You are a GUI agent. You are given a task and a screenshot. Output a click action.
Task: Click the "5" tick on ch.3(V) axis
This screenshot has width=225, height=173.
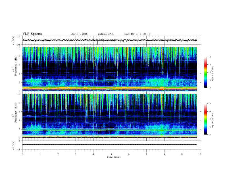click(20, 141)
